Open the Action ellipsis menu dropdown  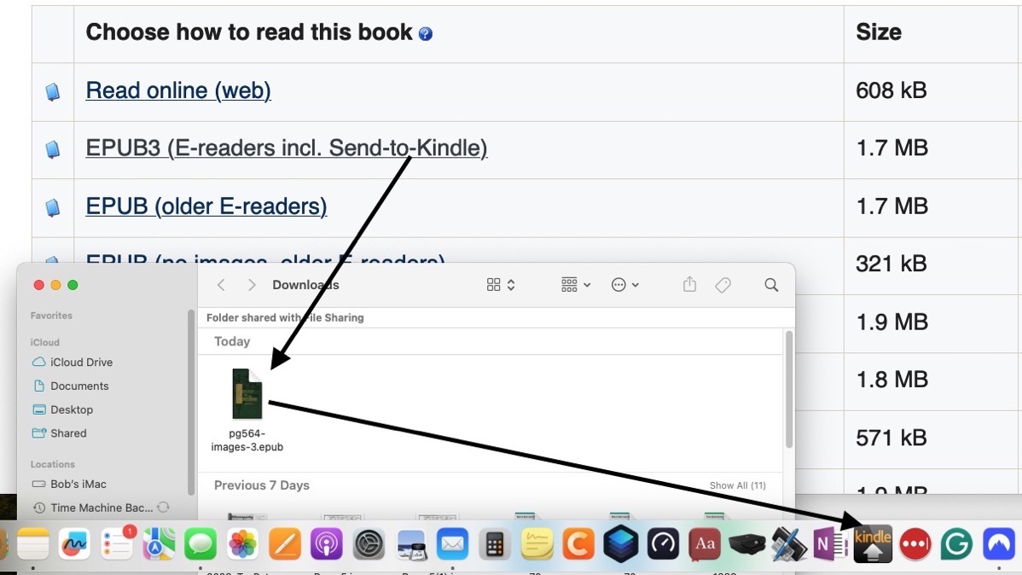pyautogui.click(x=625, y=285)
